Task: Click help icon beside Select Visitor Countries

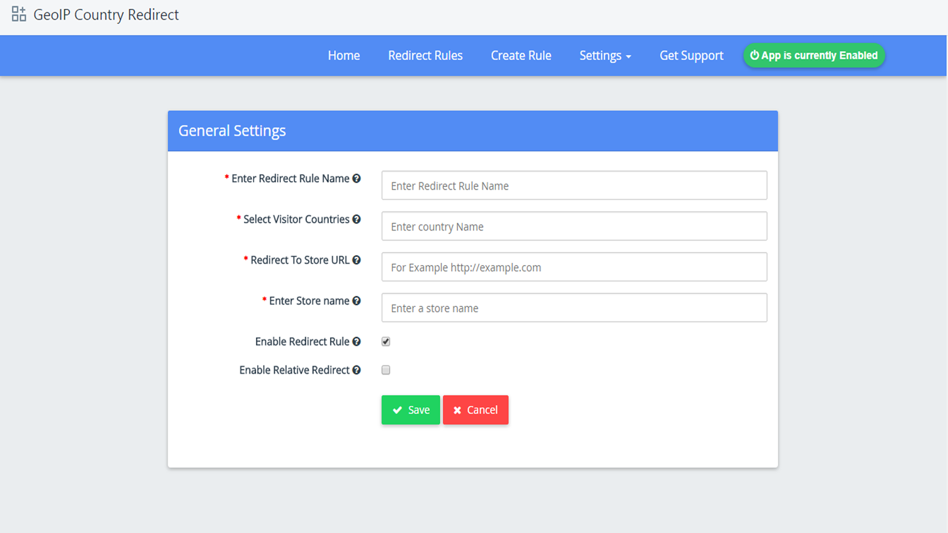Action: click(356, 219)
